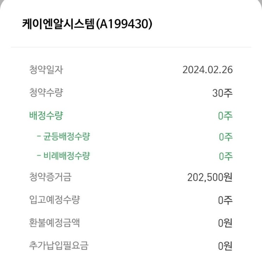Tap the green 배정수량 label
Screen dimensions: 262x261
pyautogui.click(x=46, y=116)
